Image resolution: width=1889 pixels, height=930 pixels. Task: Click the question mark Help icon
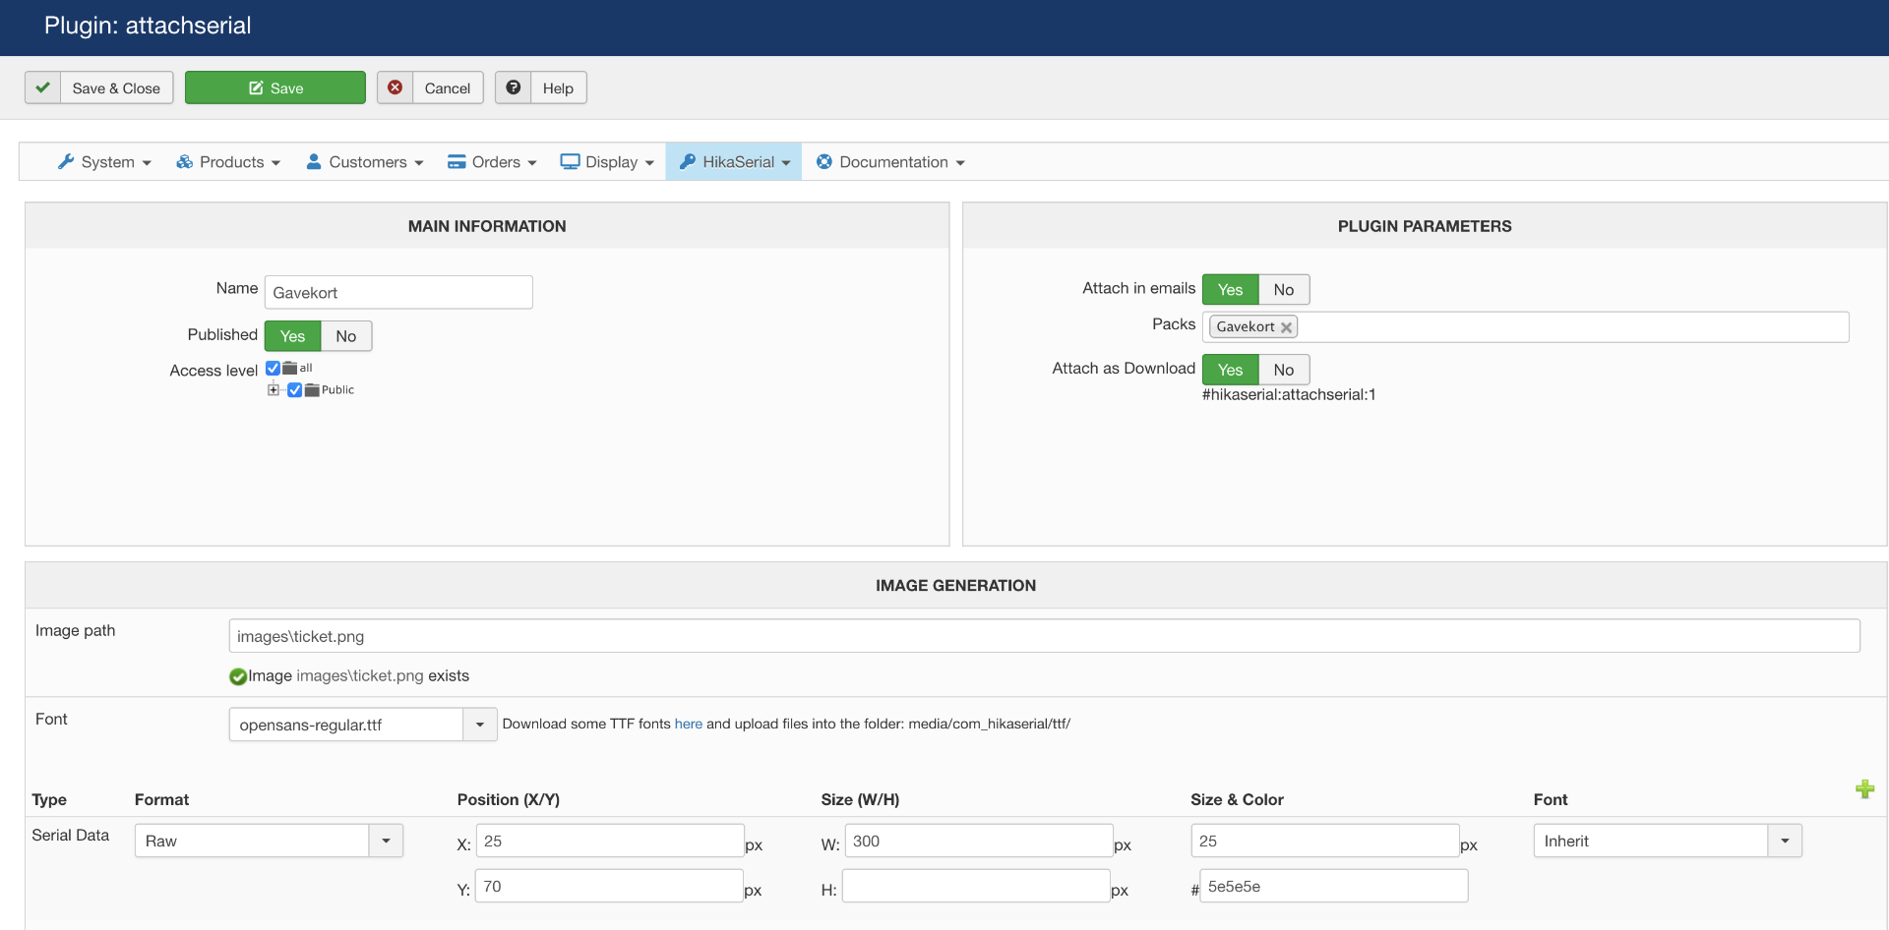point(513,87)
